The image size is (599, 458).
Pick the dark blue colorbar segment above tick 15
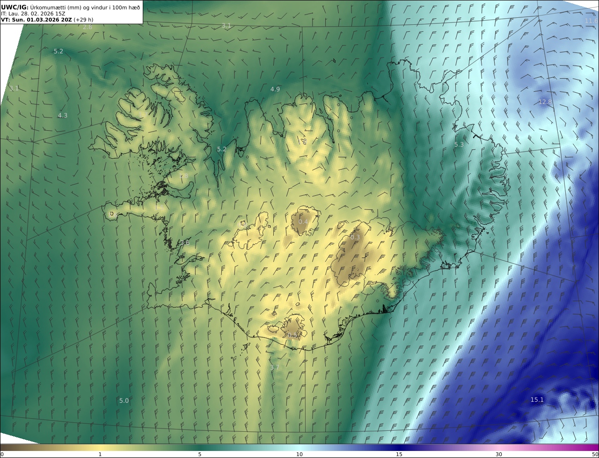pyautogui.click(x=399, y=447)
